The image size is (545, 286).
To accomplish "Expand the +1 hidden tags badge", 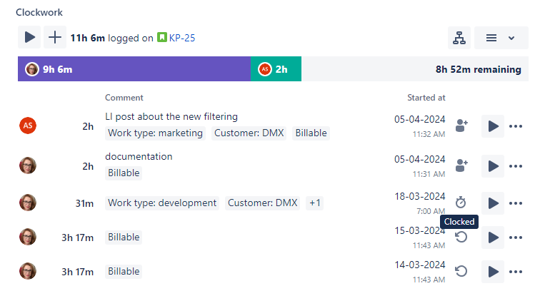I will pyautogui.click(x=314, y=203).
